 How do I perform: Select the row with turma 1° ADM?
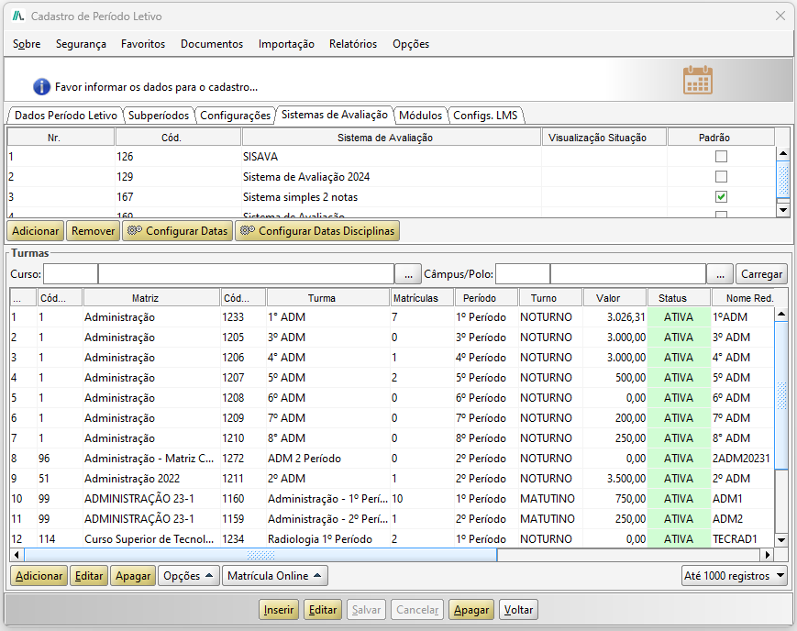392,317
